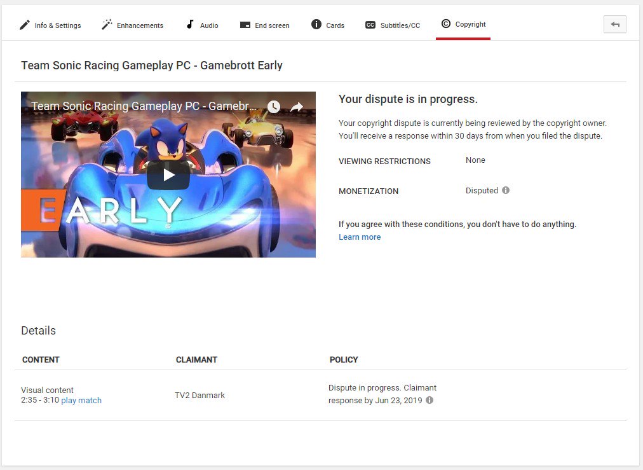The height and width of the screenshot is (470, 643).
Task: Click the 'If you agree with these conditions' text
Action: coord(457,224)
